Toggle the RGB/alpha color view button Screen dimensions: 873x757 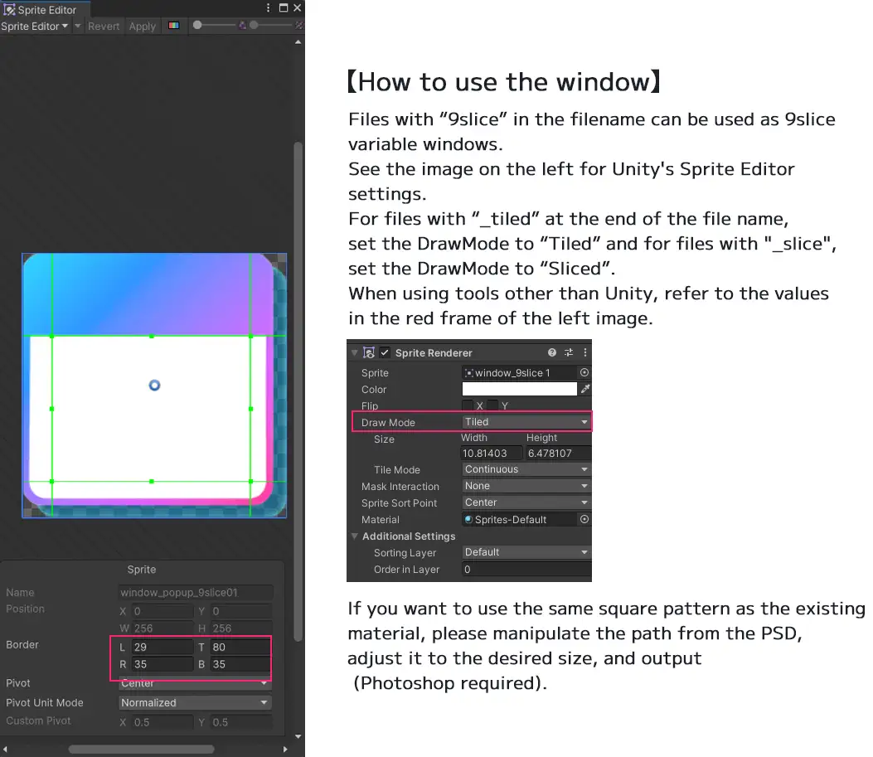[x=173, y=26]
